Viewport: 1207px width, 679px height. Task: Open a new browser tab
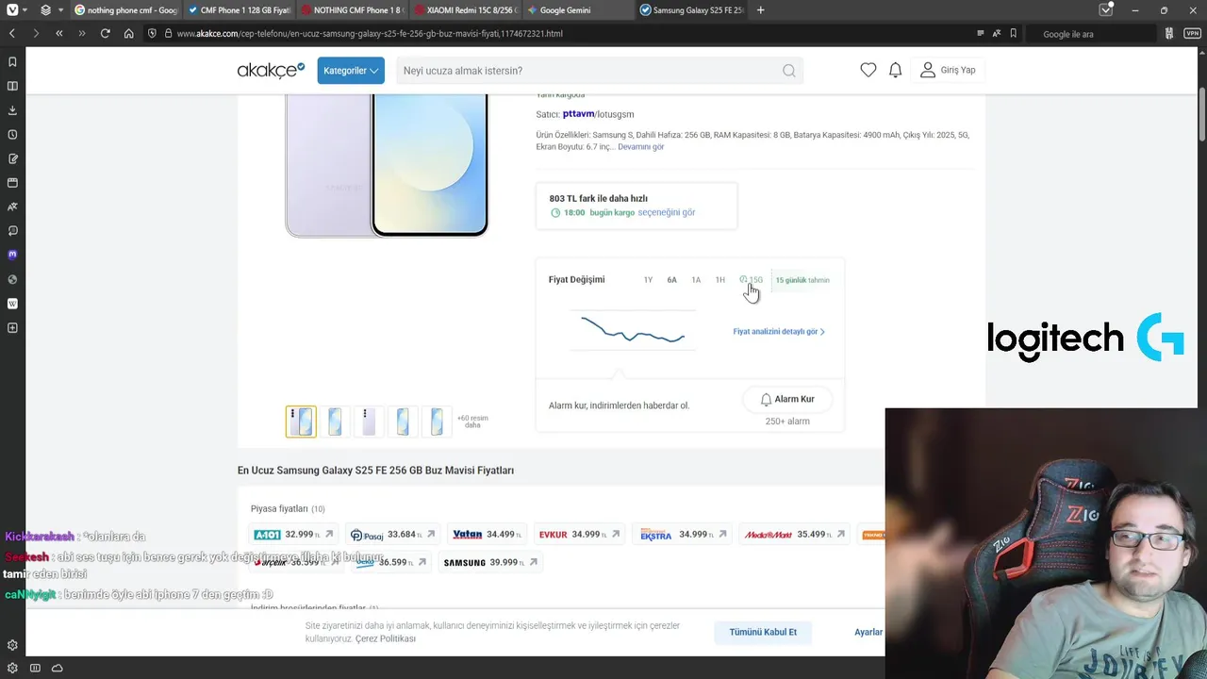click(x=761, y=10)
